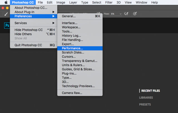Choose Quit Photoshop CC

click(x=34, y=45)
